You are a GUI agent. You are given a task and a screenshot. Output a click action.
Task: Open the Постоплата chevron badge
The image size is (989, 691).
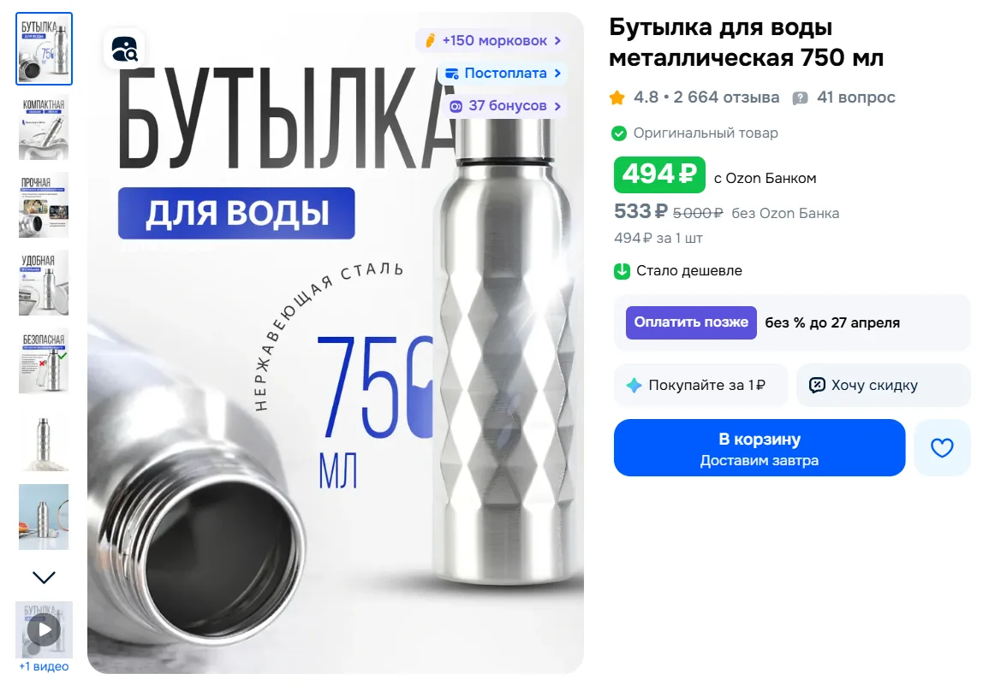(503, 74)
